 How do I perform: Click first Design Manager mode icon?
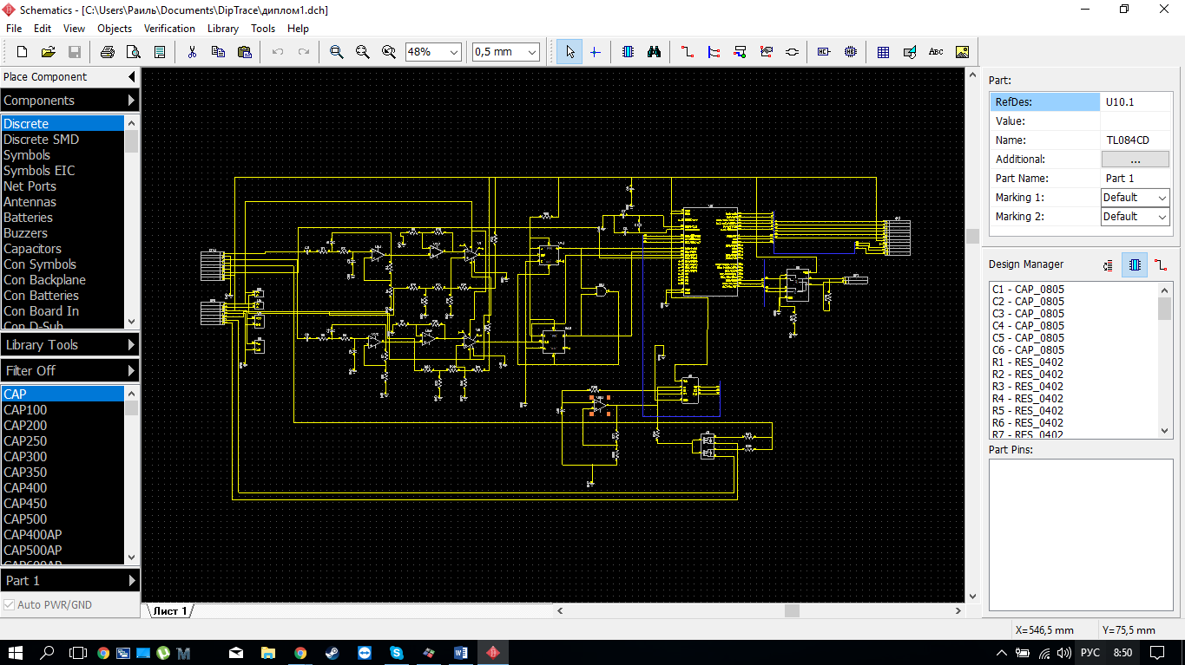[1109, 264]
